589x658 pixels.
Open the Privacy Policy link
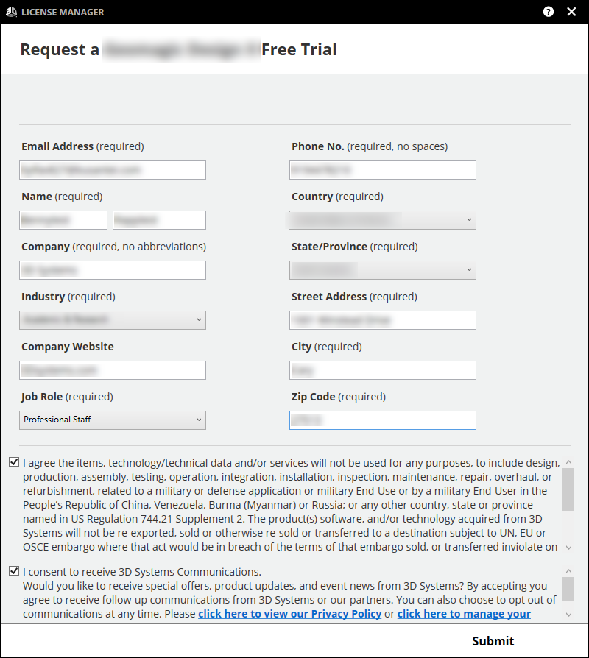[x=289, y=614]
